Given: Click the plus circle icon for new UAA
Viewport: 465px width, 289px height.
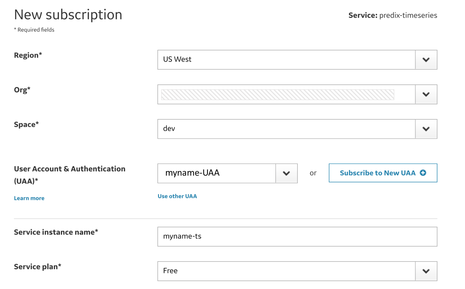Looking at the screenshot, I should 423,173.
